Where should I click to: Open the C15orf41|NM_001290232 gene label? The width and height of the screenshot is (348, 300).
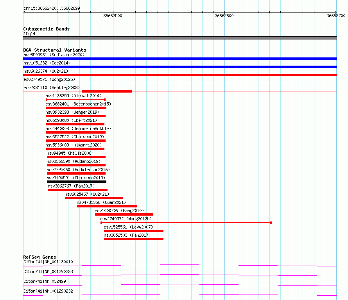[x=48, y=291]
